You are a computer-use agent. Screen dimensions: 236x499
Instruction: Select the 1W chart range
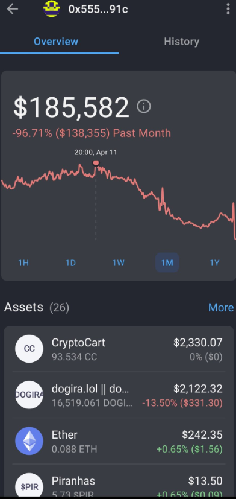point(119,263)
